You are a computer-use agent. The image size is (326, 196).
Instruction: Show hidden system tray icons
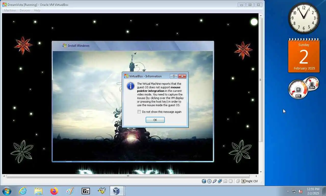pyautogui.click(x=288, y=191)
